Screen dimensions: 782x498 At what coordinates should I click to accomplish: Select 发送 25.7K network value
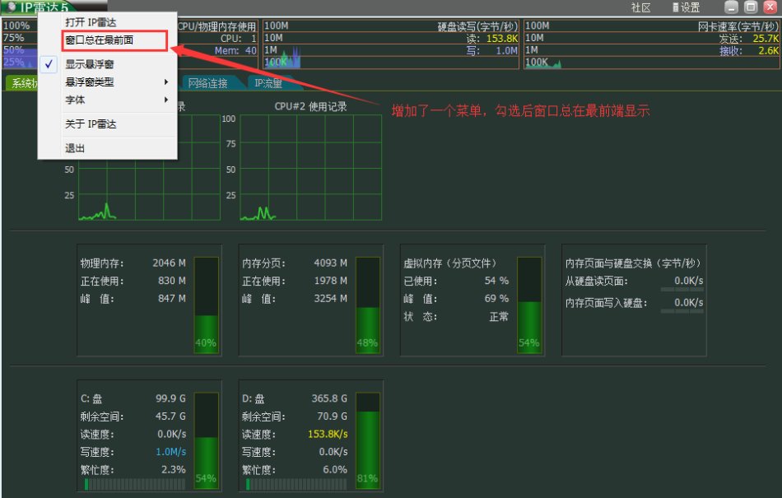tap(766, 39)
